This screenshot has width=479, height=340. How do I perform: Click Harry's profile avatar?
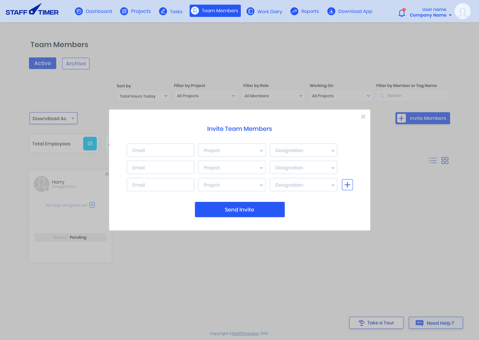[41, 184]
